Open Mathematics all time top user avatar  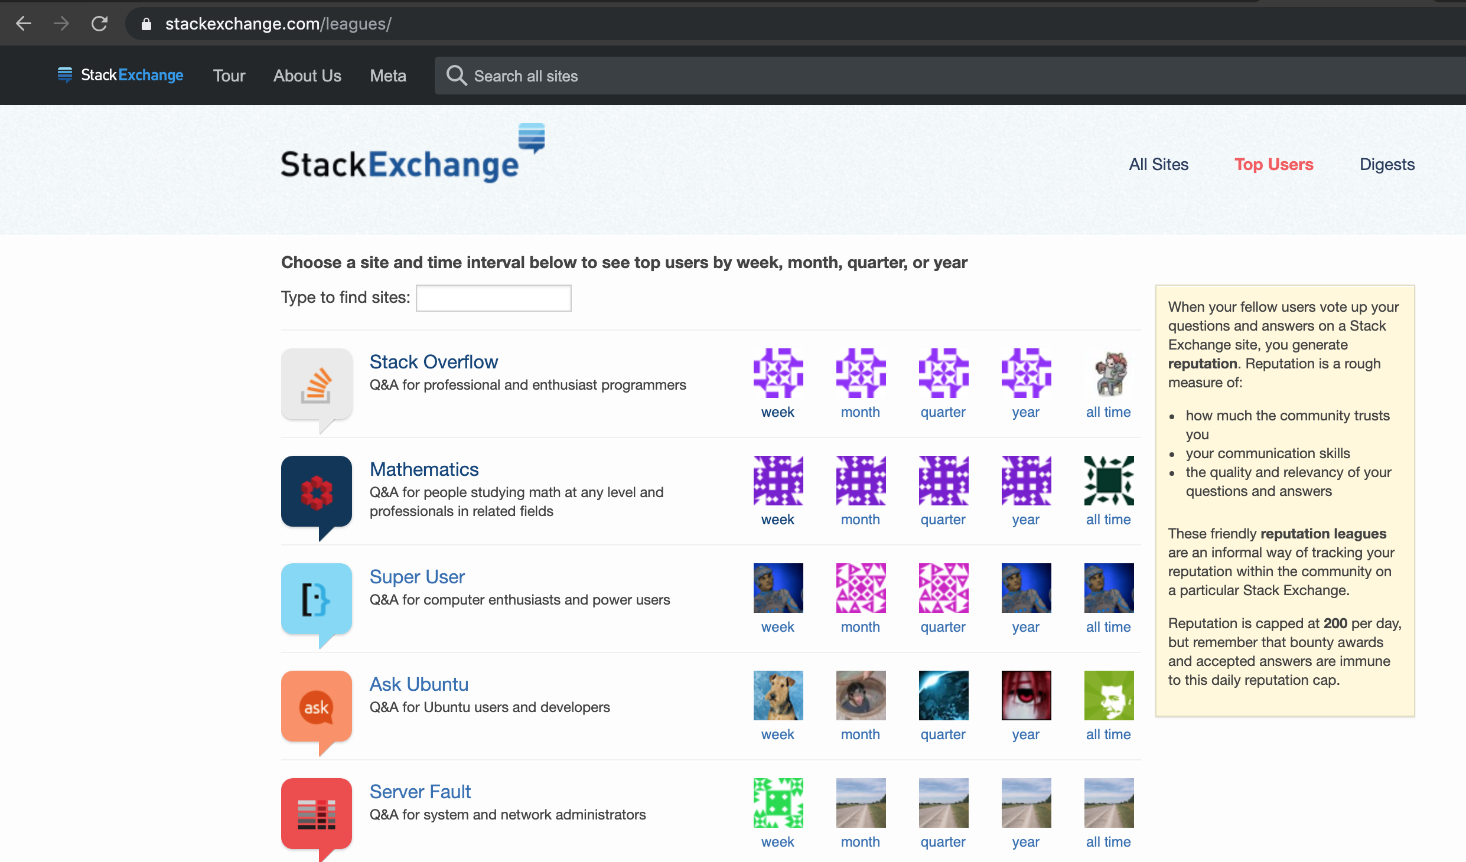(x=1109, y=481)
